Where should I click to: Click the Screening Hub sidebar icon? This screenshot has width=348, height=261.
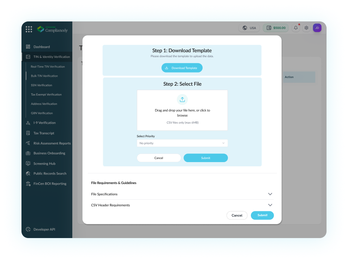tap(28, 164)
